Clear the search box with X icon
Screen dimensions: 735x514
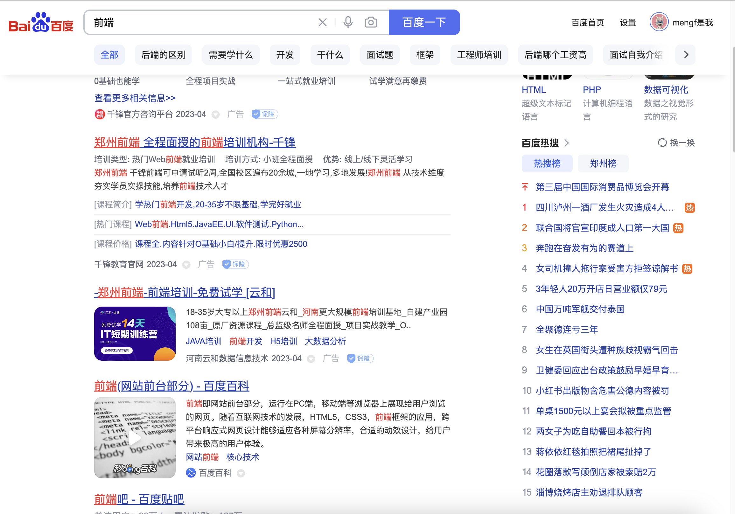tap(322, 22)
